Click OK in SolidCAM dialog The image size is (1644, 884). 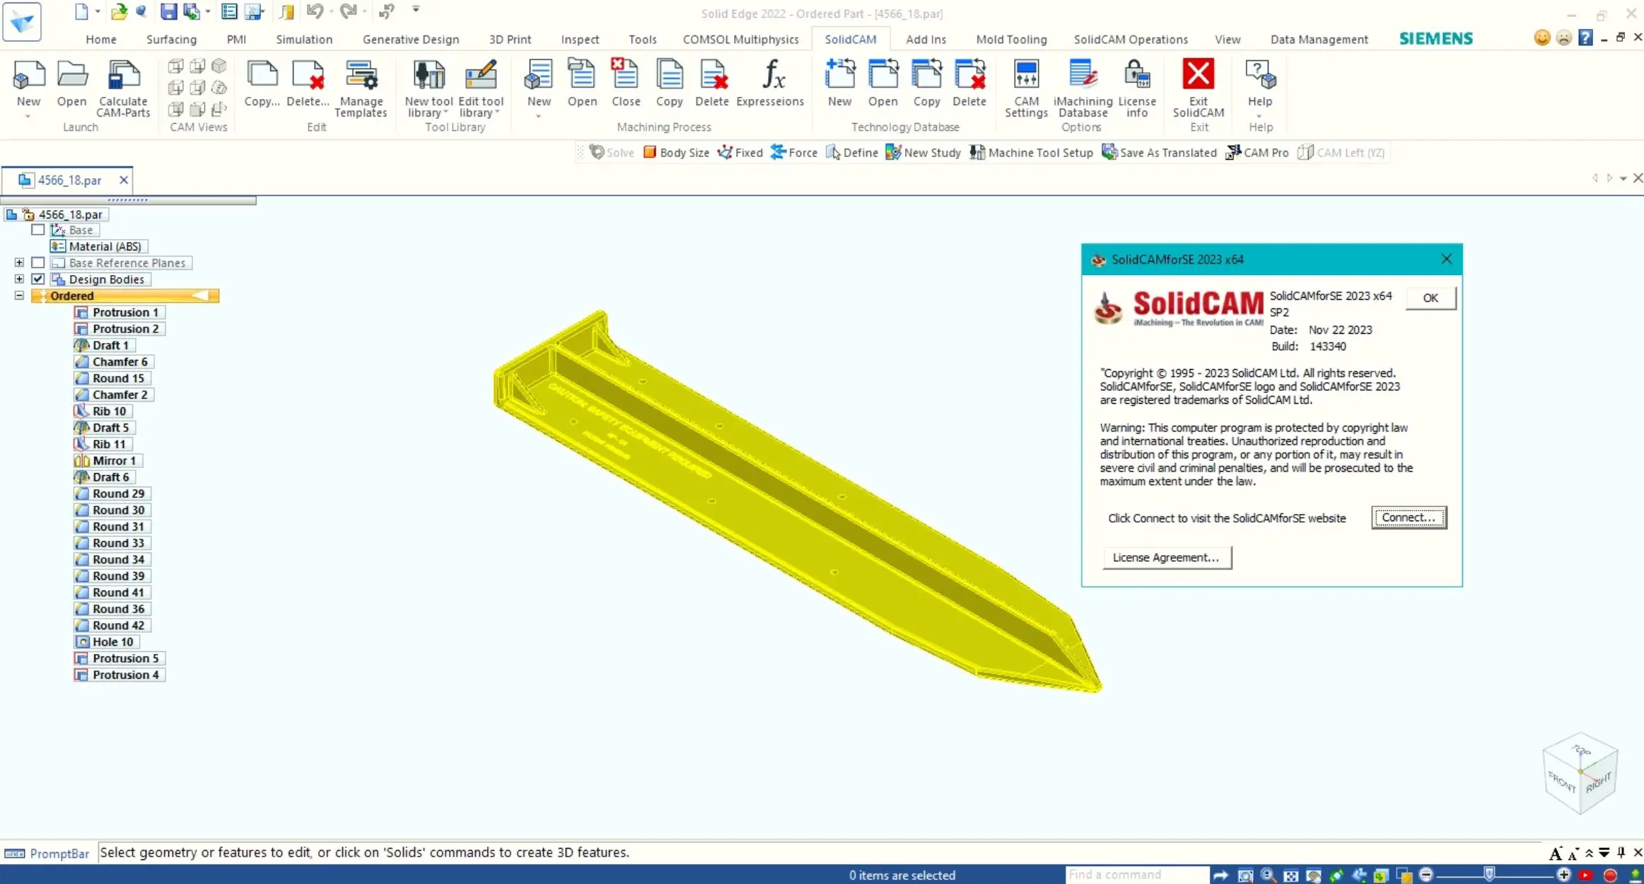click(1430, 298)
